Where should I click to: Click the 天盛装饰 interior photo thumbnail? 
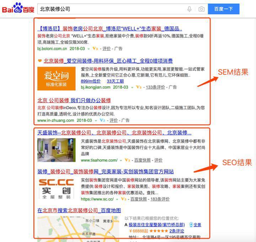56,150
